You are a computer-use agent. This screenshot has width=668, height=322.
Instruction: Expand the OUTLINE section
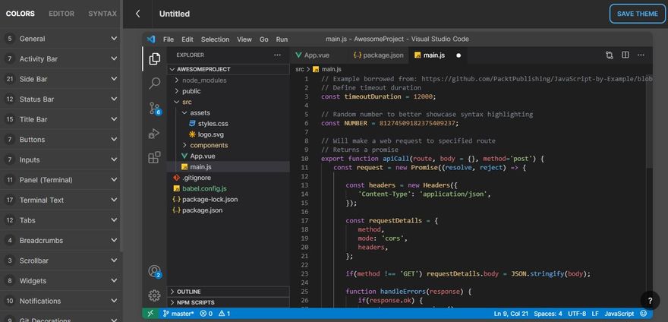[x=190, y=291]
